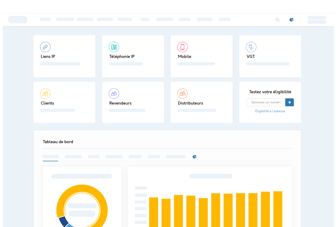Click the pie chart icon in top navbar

click(x=291, y=20)
